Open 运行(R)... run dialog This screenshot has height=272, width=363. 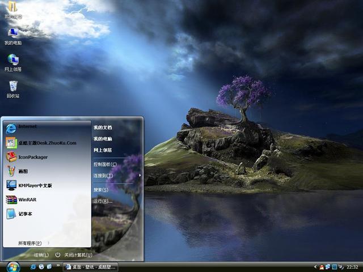(103, 201)
